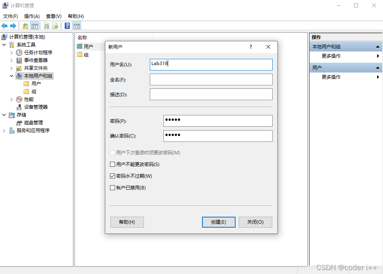Image resolution: width=383 pixels, height=274 pixels.
Task: Select the 用户 folder under 本地用户和组
Action: tap(36, 84)
